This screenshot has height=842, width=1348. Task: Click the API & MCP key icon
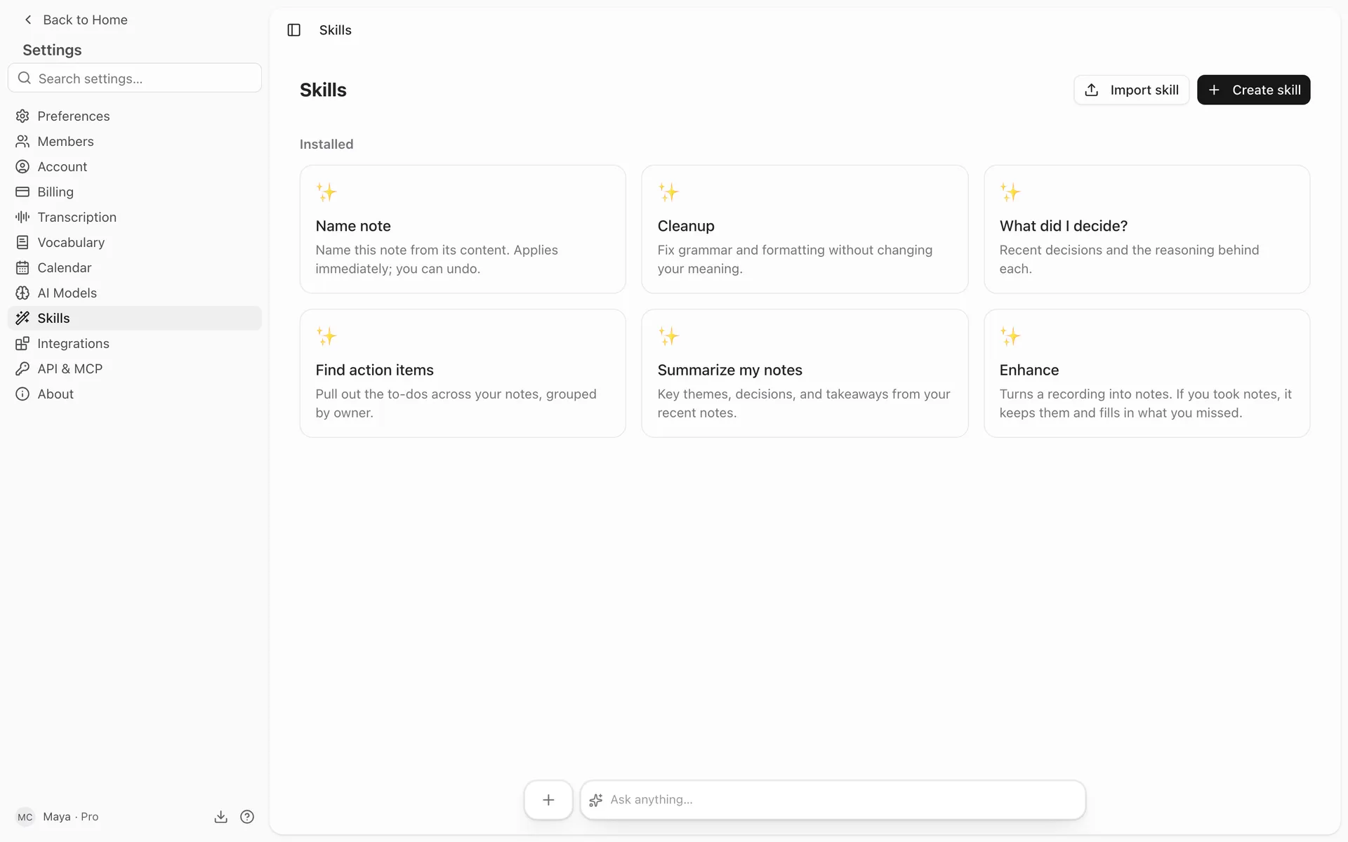pyautogui.click(x=22, y=368)
